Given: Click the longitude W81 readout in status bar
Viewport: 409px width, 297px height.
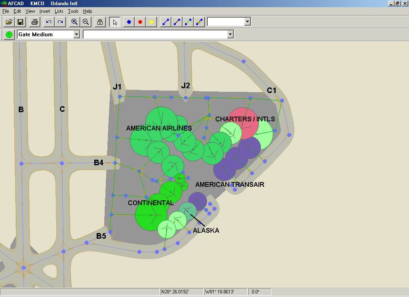Looking at the screenshot, I should (x=225, y=291).
